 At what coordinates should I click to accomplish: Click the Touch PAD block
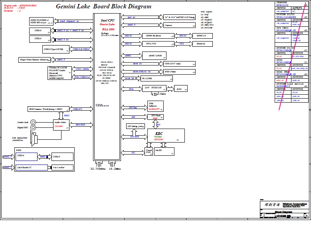click(149, 151)
